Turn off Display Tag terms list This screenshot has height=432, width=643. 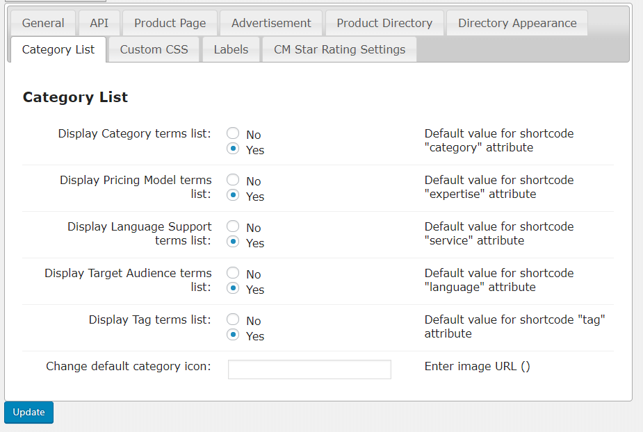(234, 319)
